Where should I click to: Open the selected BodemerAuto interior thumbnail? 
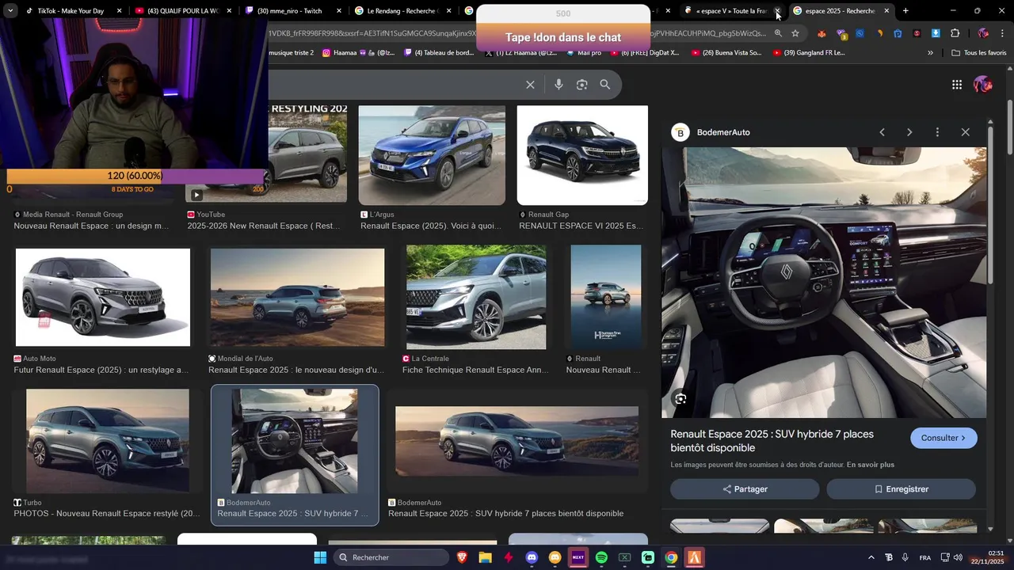tap(295, 441)
